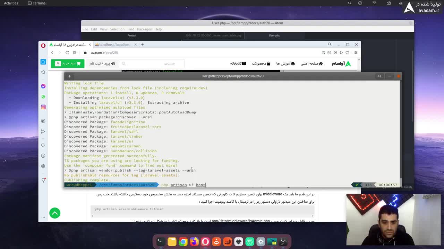Open Instagram in the Opera sidebar
This screenshot has width=444, height=249.
pos(43,107)
